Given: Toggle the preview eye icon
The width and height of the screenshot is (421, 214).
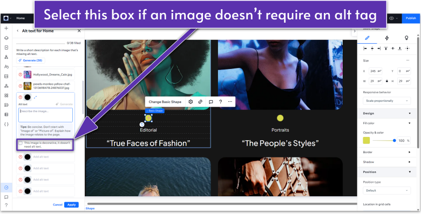Looking at the screenshot, I should pos(391,18).
